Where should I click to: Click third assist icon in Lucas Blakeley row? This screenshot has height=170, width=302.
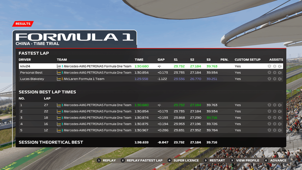coord(280,79)
